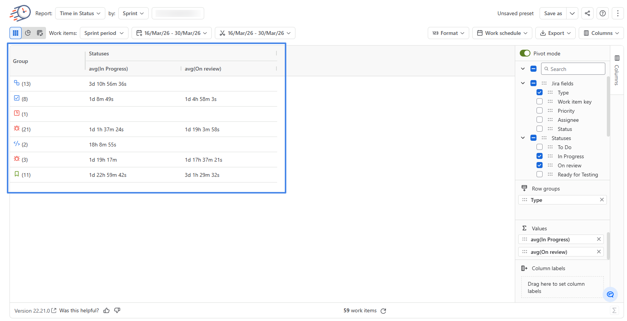Open the scissors date range dropdown
Viewport: 627px width, 321px height.
coord(255,33)
